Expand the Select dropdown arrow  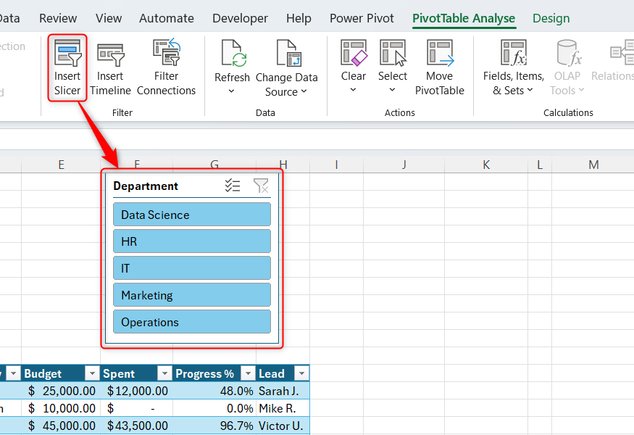tap(392, 90)
